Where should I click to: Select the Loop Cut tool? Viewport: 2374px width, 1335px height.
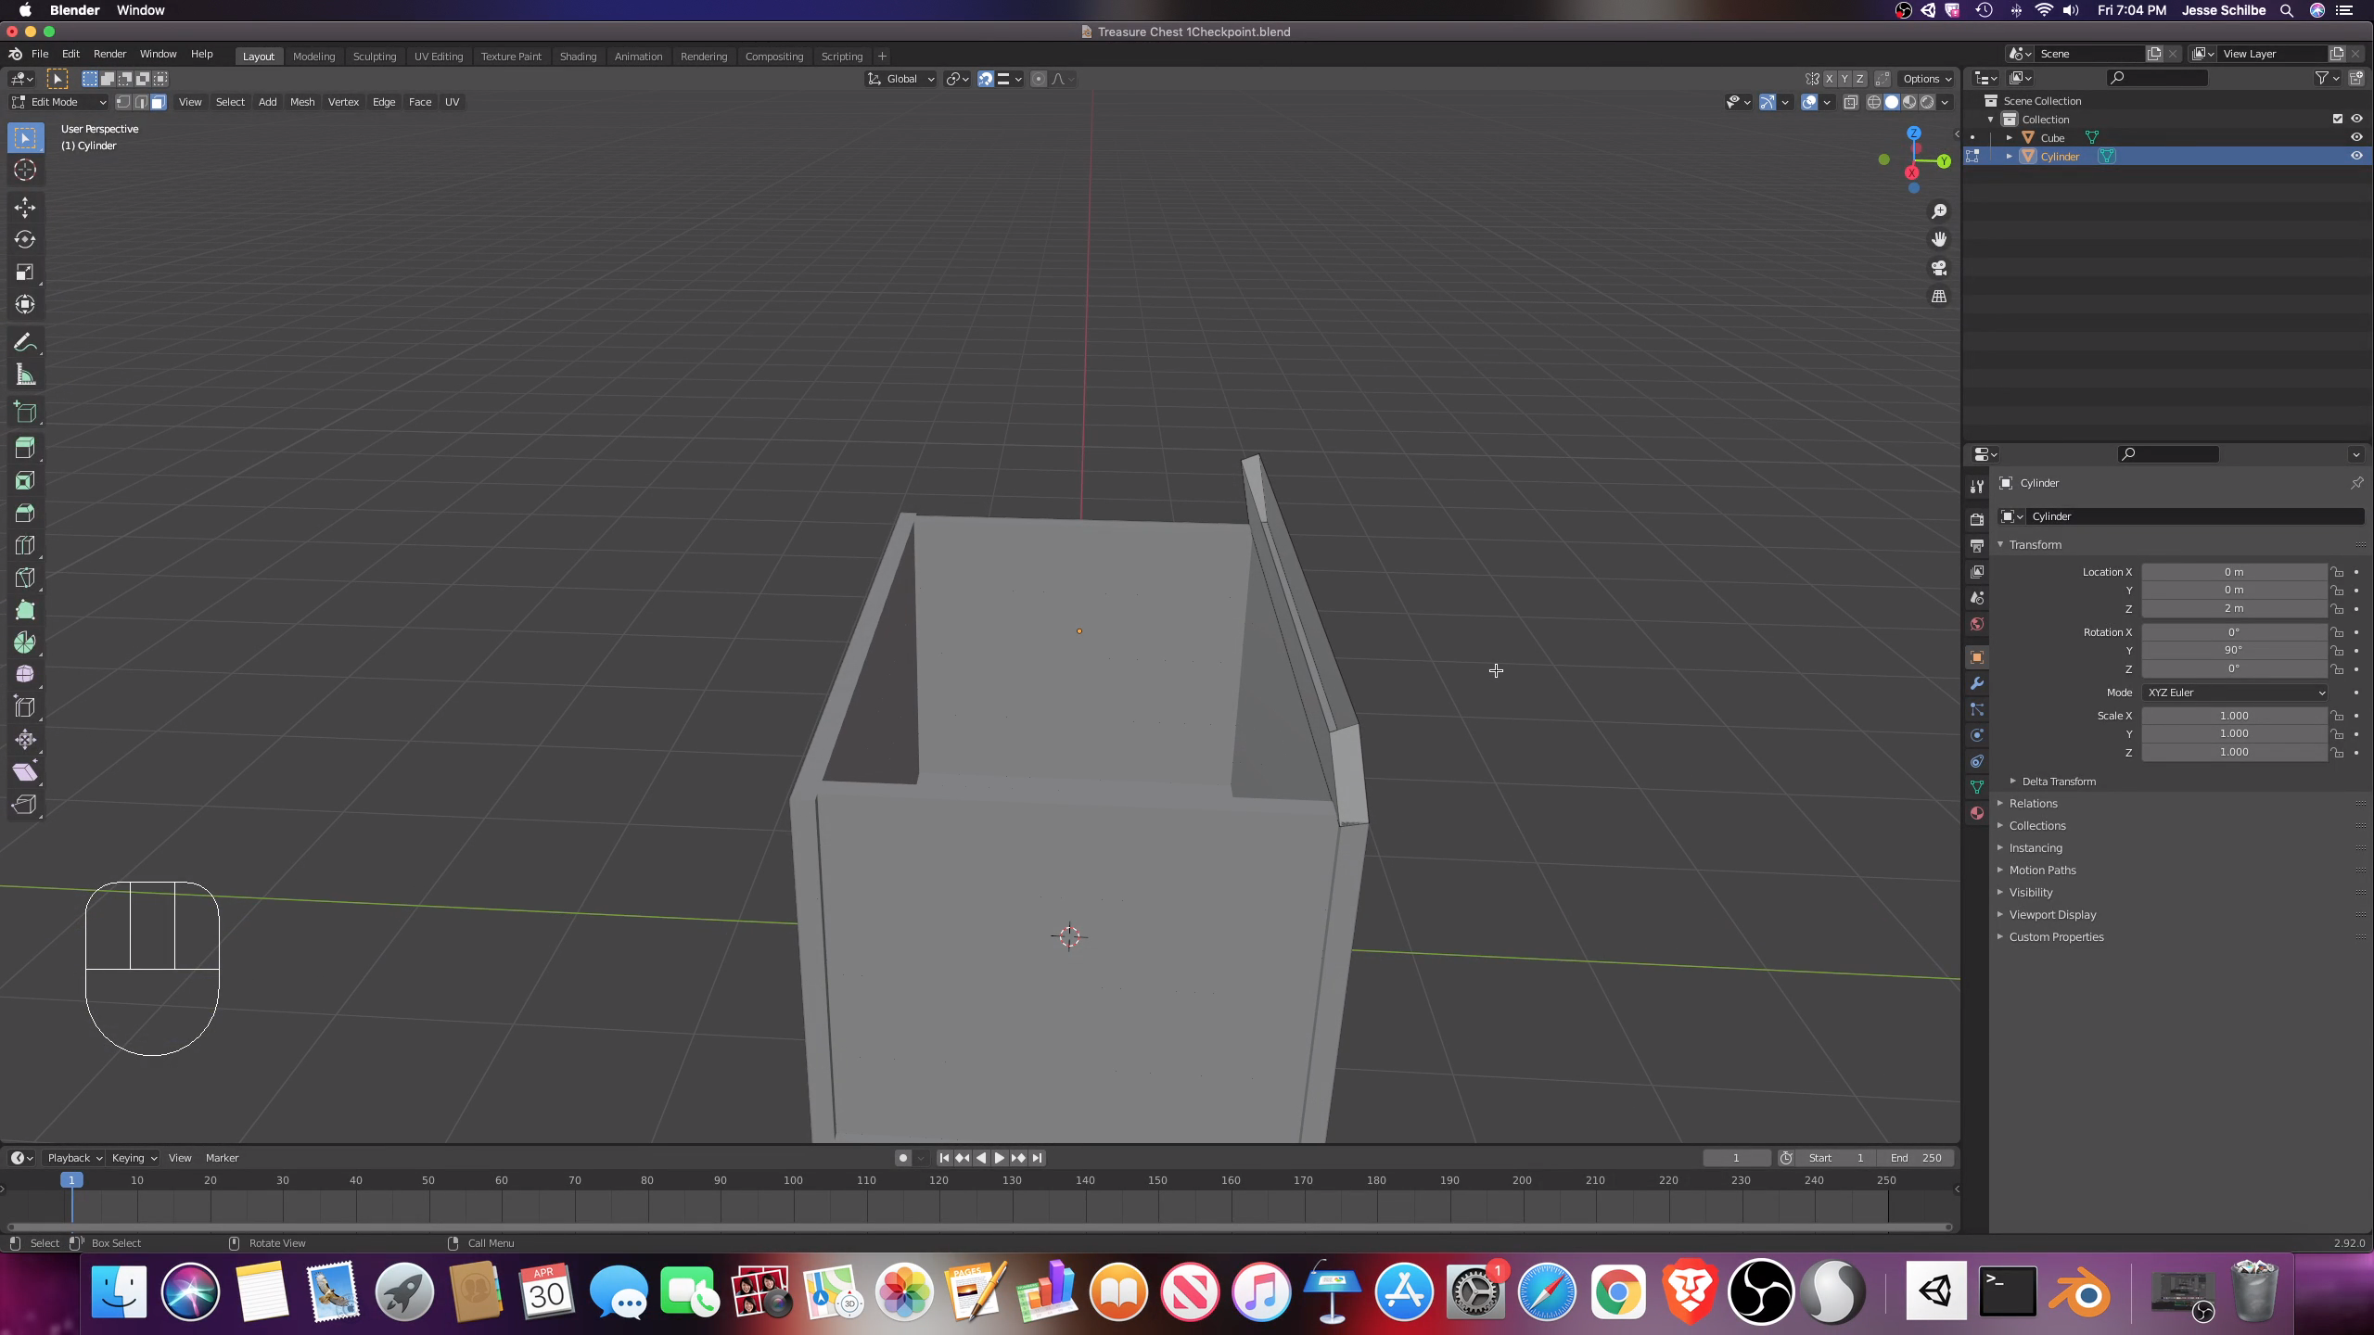click(x=25, y=545)
